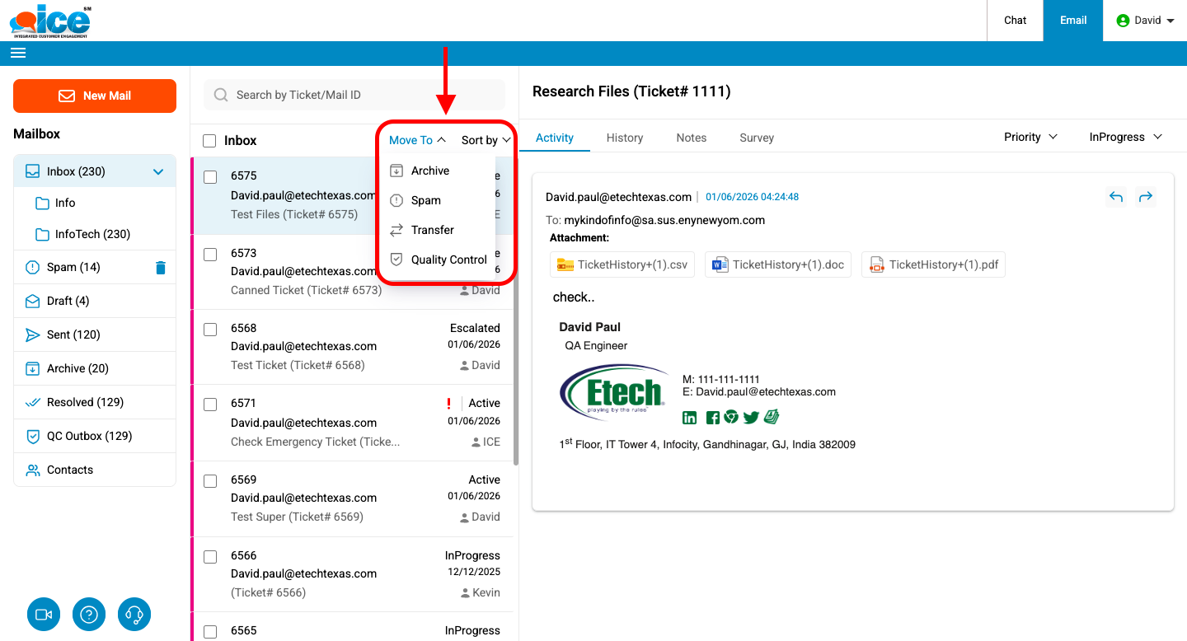Open the Sort by dropdown
1187x641 pixels.
[486, 140]
